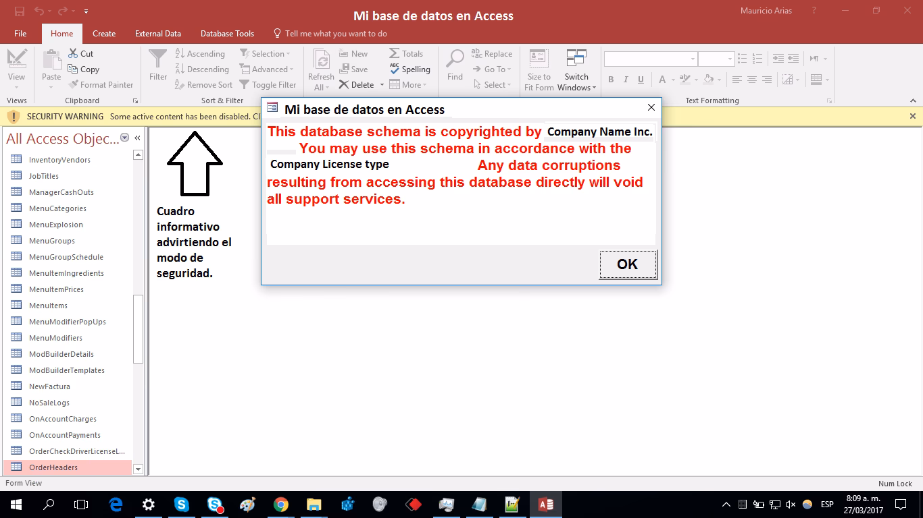The height and width of the screenshot is (518, 923).
Task: Collapse the navigation pane with chevrons
Action: pyautogui.click(x=137, y=138)
